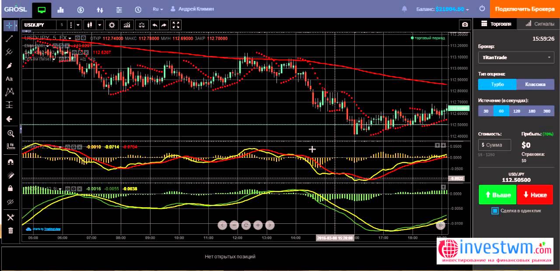Open the up-down arrows trades tab

pyautogui.click(x=100, y=9)
